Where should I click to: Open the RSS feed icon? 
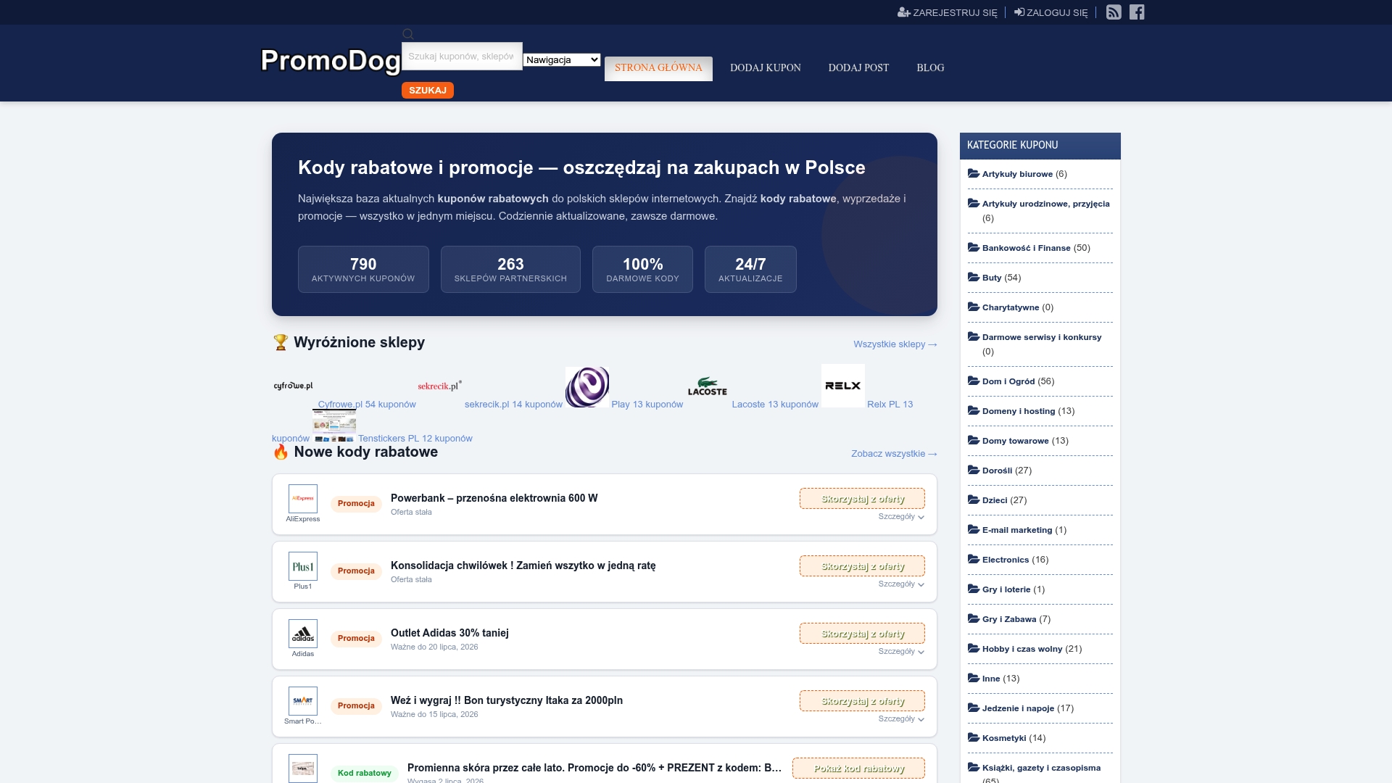[x=1114, y=12]
